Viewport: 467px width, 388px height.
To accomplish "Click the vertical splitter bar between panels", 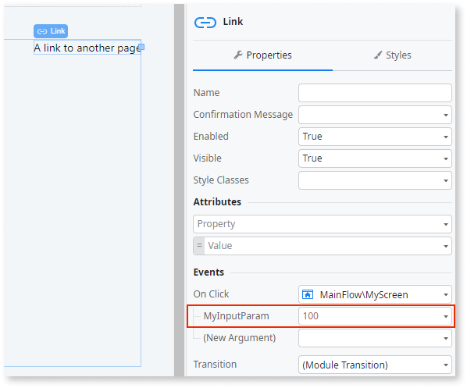I will click(x=179, y=190).
